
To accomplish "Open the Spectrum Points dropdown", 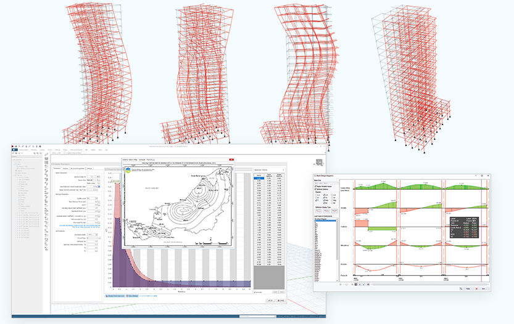I will click(x=269, y=170).
